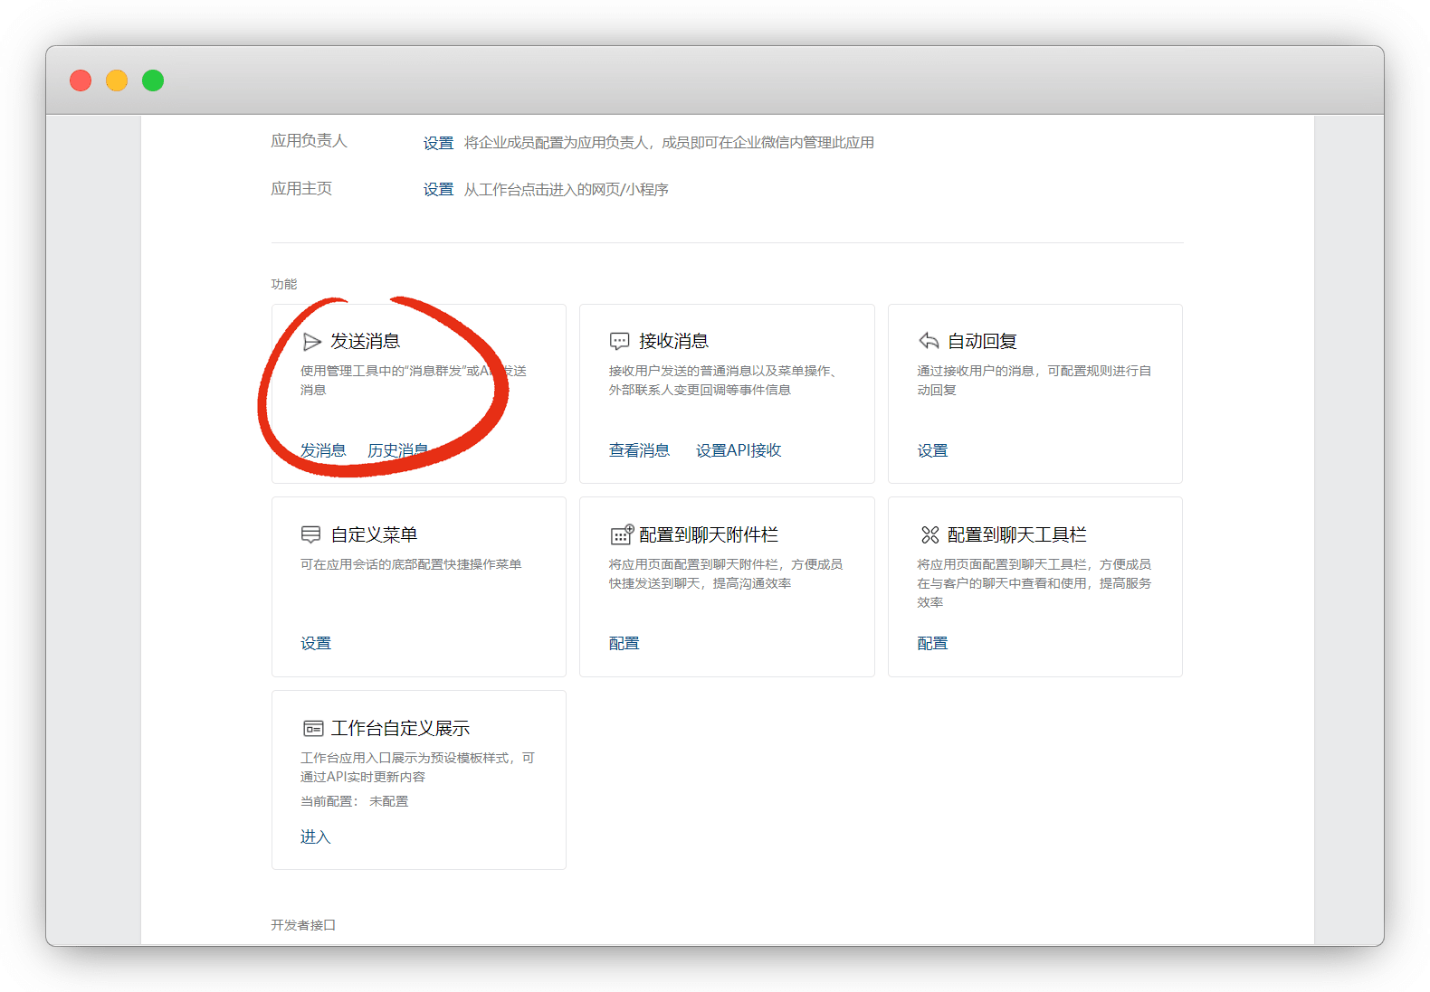Screen dimensions: 1430x992
Task: Click 进入 in the 工作台自定义展示 card
Action: (316, 837)
